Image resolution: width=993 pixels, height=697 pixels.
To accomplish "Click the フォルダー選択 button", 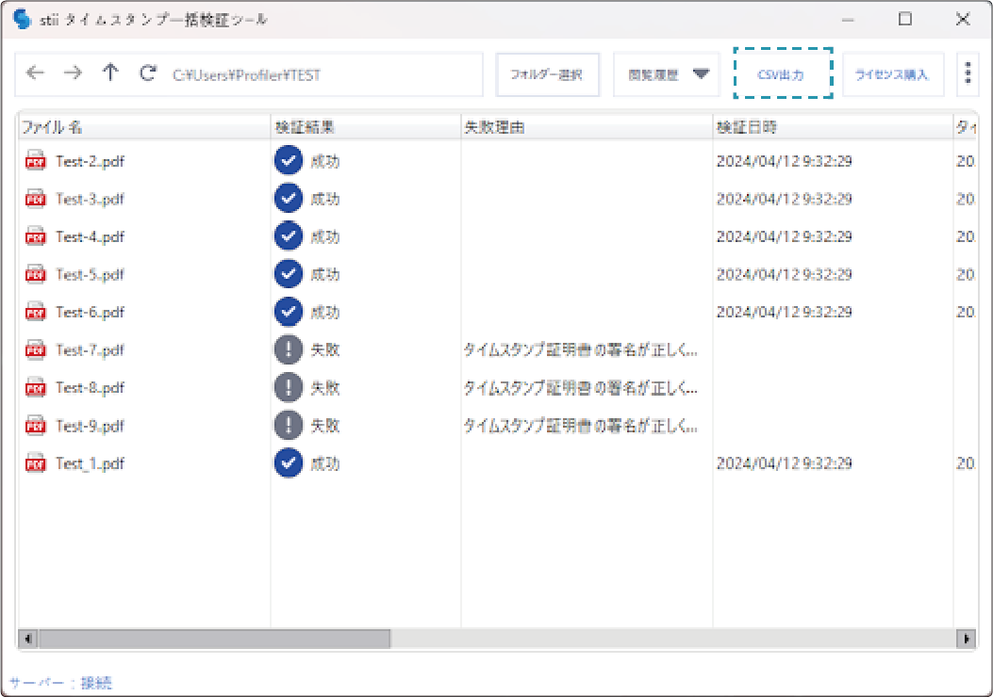I will [547, 74].
